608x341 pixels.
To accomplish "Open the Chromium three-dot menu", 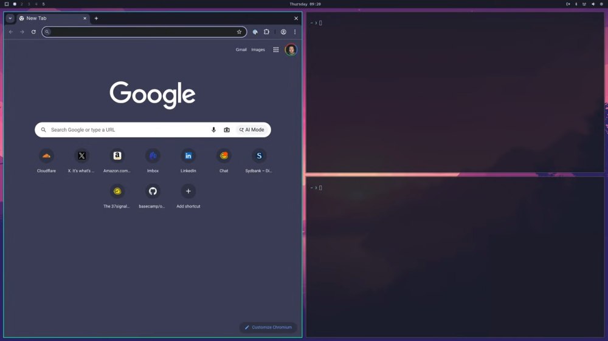I will tap(295, 32).
